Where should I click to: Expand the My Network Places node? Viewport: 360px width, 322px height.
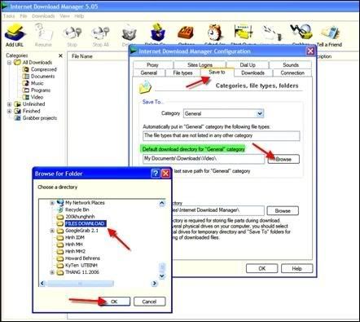tap(52, 203)
